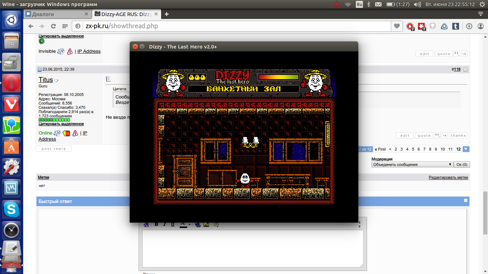Viewport: 488px width, 274px height.
Task: Open a new browser tab with plus button
Action: tap(166, 14)
